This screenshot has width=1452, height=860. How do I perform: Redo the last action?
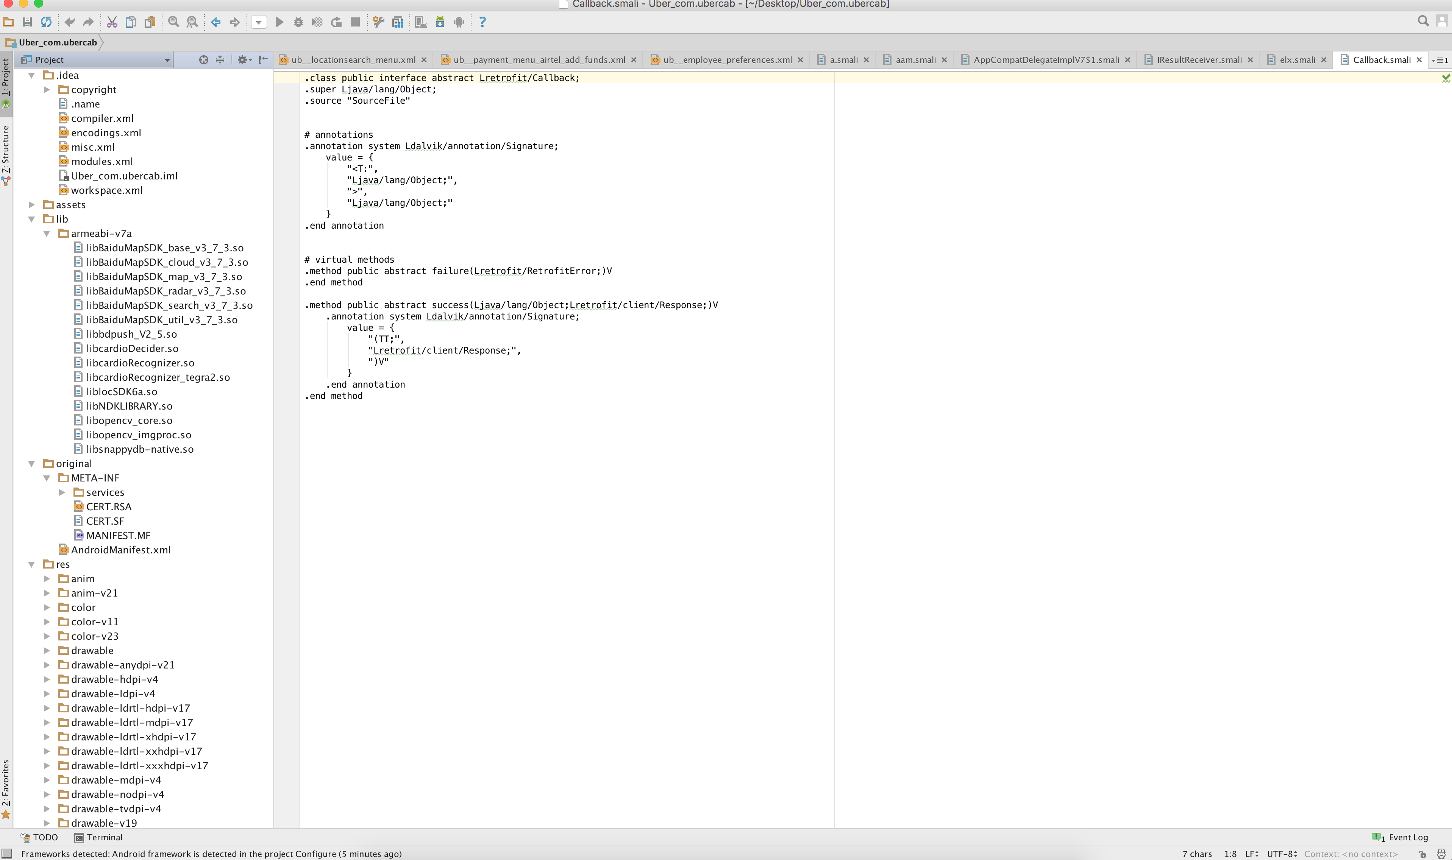[x=88, y=22]
